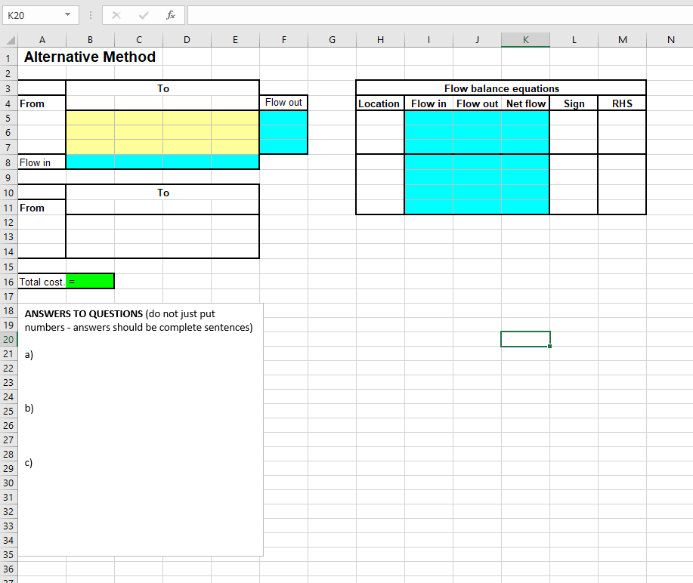The height and width of the screenshot is (583, 693).
Task: Click the formula bar options dots handle
Action: point(91,15)
